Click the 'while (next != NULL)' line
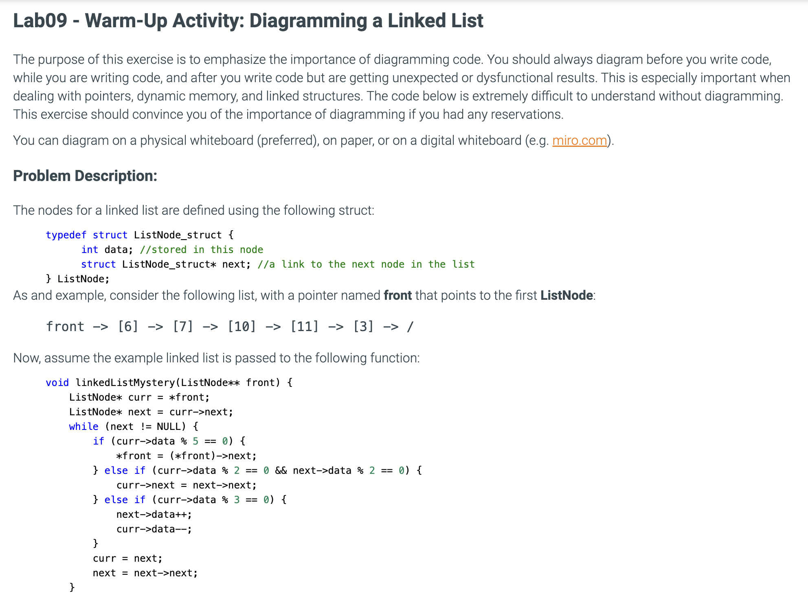This screenshot has width=808, height=593. pos(133,427)
